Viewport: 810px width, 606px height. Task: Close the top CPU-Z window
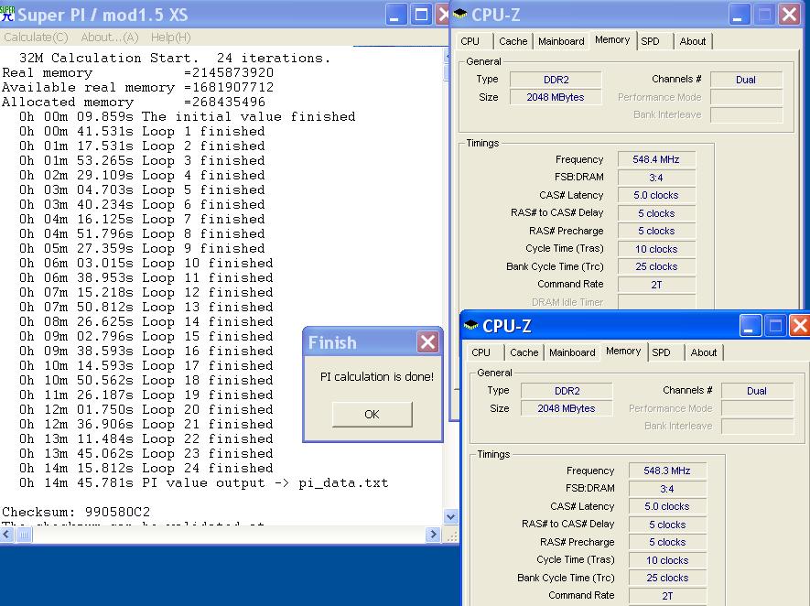pyautogui.click(x=789, y=15)
